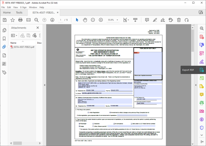
Task: Open the Edit menu
Action: tap(9, 7)
